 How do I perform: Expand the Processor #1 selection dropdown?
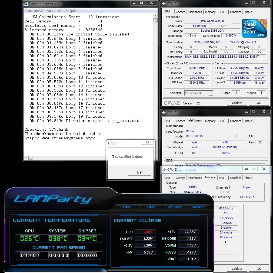[x=211, y=93]
